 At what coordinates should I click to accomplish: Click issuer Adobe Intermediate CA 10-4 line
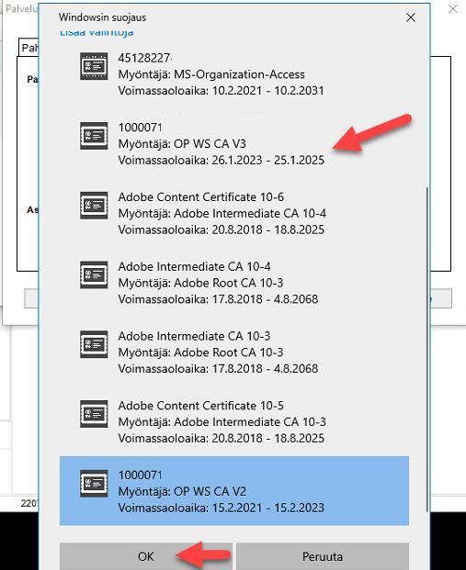click(222, 213)
